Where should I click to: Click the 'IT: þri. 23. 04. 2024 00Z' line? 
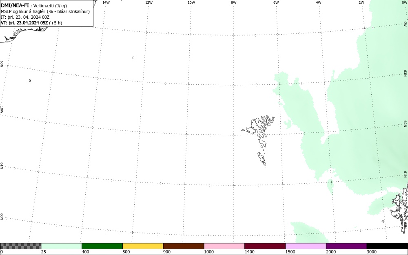click(25, 17)
